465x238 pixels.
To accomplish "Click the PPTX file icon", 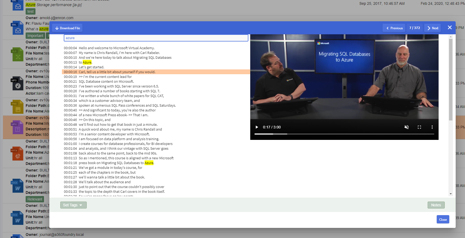I will 17,154.
